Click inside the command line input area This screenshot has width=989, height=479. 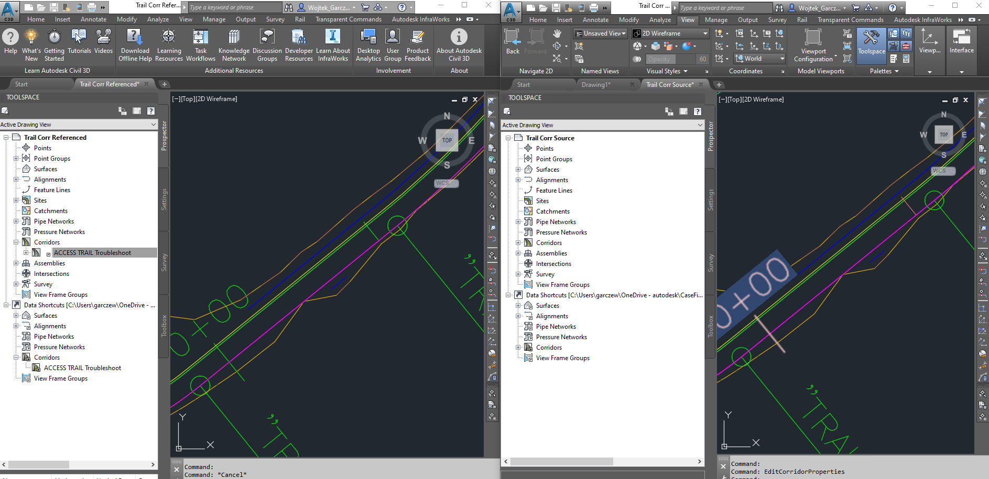point(839,471)
